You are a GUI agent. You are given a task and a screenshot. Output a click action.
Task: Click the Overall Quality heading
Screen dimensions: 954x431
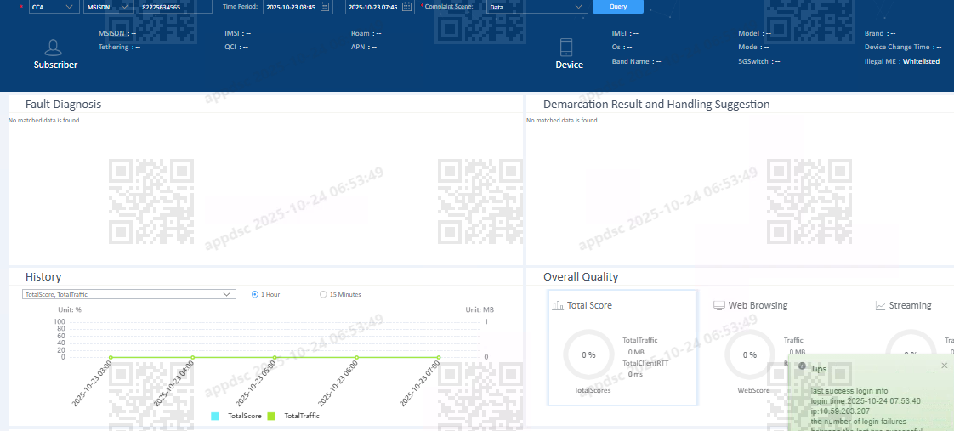[581, 276]
